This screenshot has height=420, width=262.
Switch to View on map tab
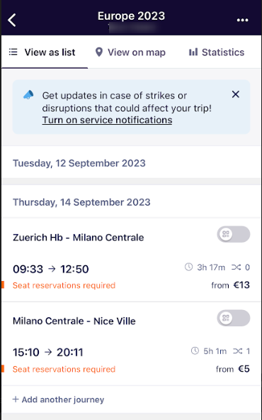(130, 52)
